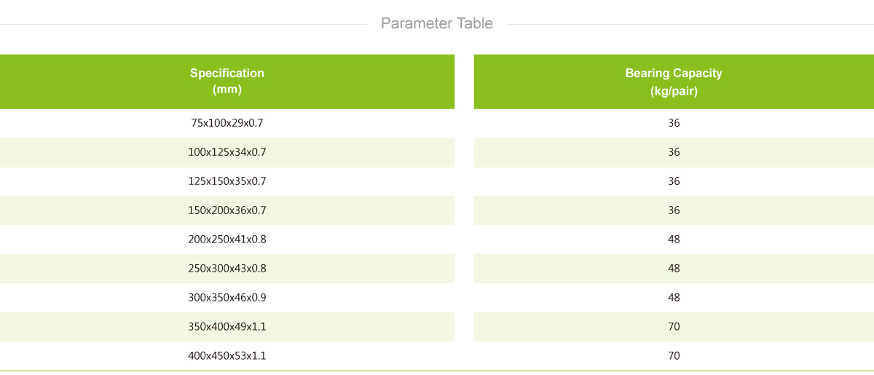This screenshot has height=375, width=874.
Task: Select bearing capacity 70 for 400x450x53x1.1
Action: coord(674,356)
